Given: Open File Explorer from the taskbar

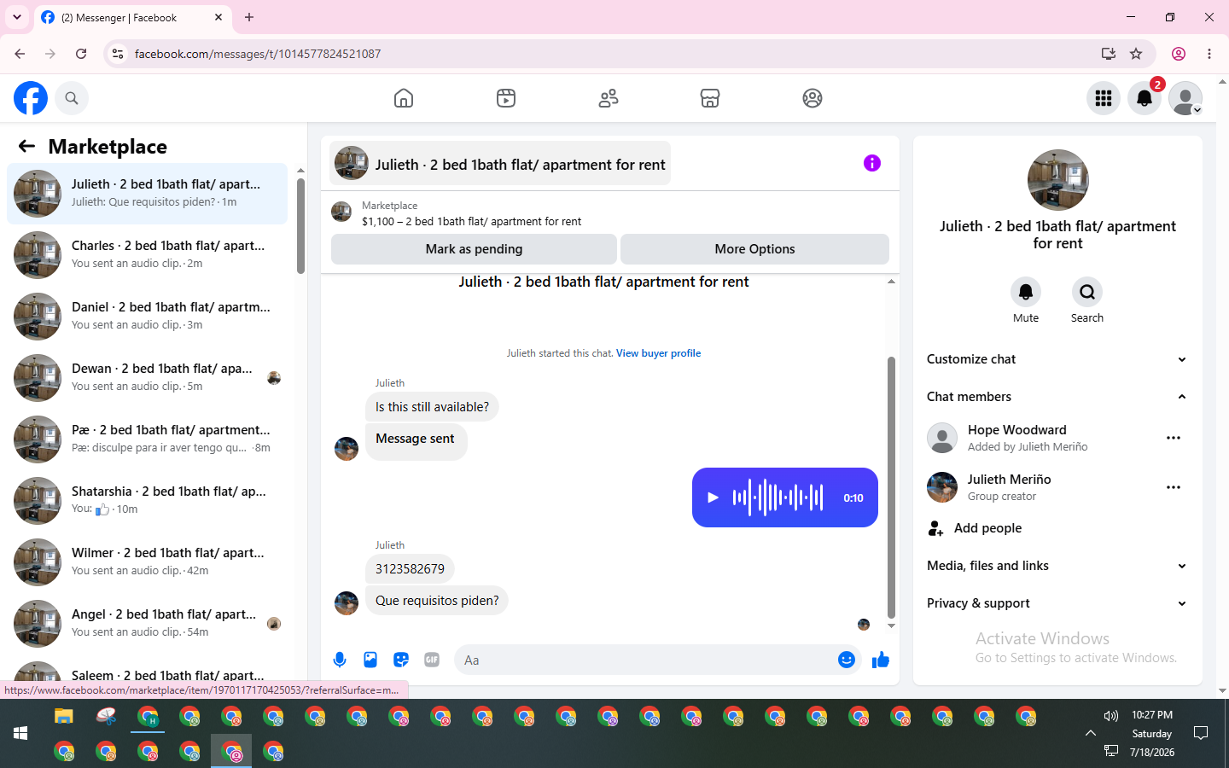Looking at the screenshot, I should [64, 716].
